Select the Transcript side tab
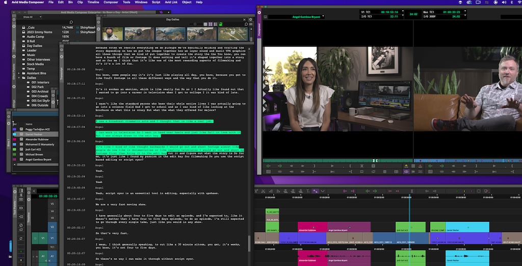 coord(62,74)
